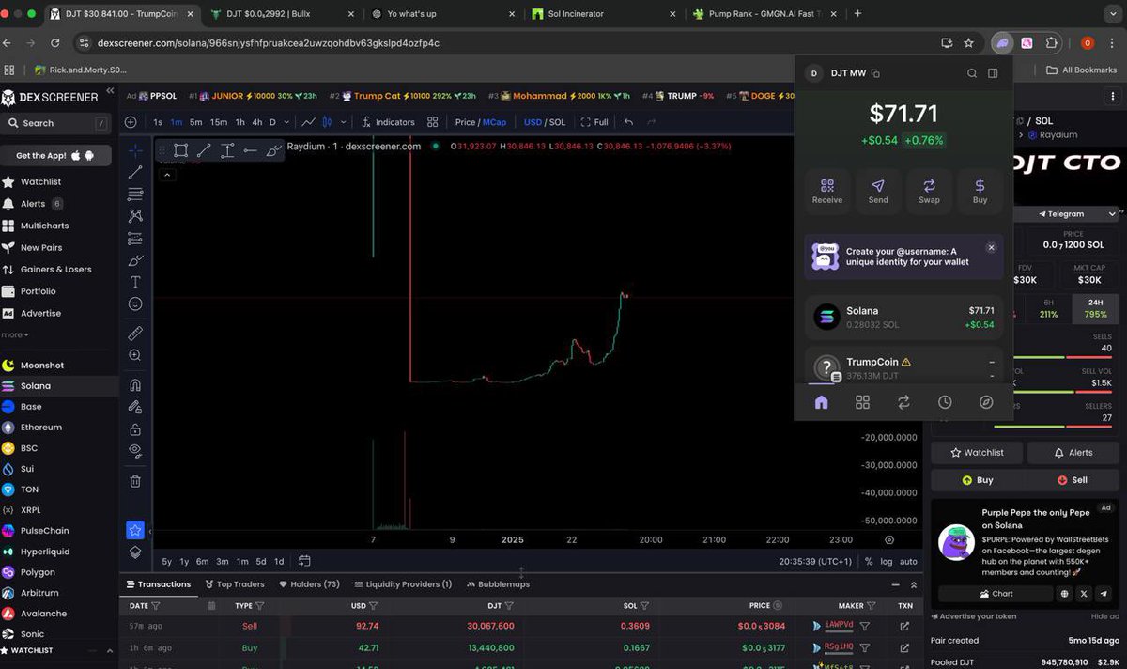
Task: Open wallet activity history clock icon
Action: coord(945,402)
